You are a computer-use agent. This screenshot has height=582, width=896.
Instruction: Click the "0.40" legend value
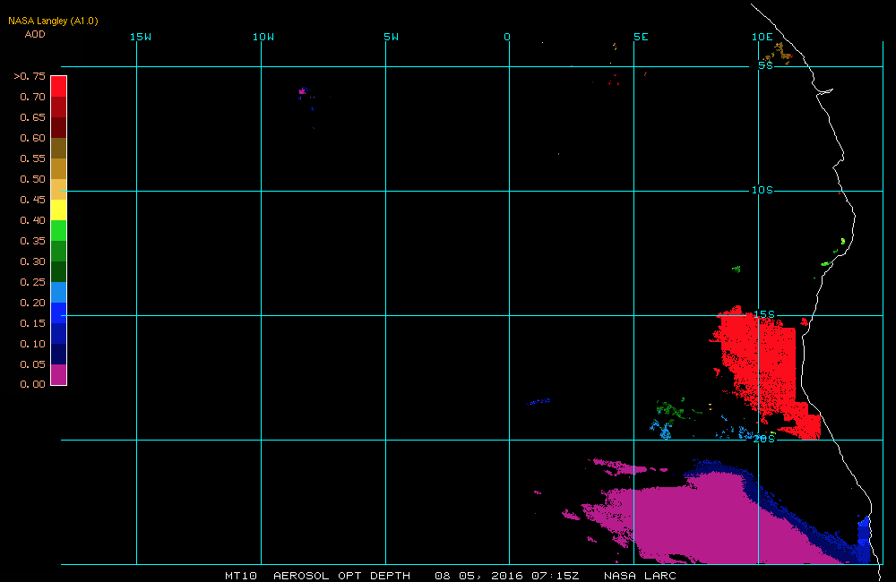[x=32, y=220]
